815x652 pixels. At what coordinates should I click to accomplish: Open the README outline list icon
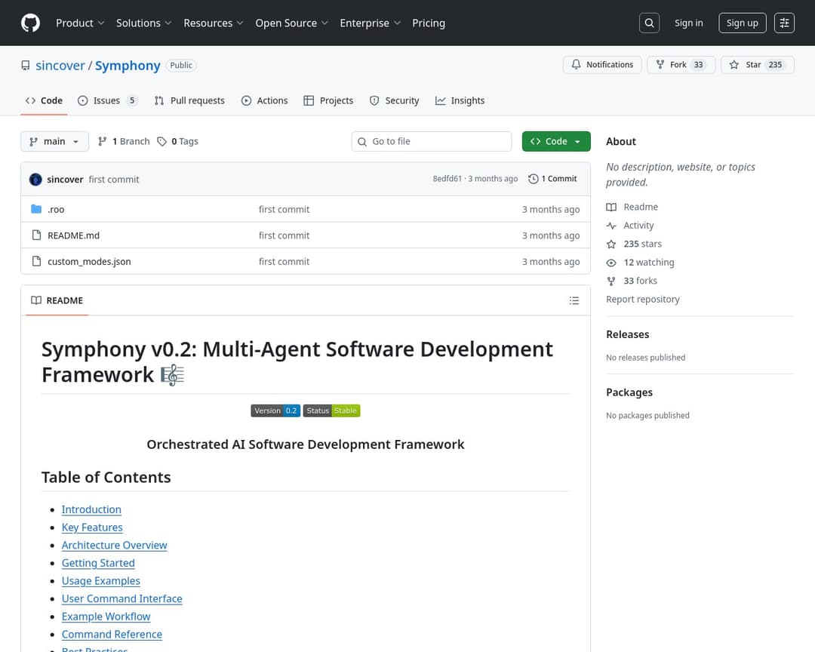[574, 300]
